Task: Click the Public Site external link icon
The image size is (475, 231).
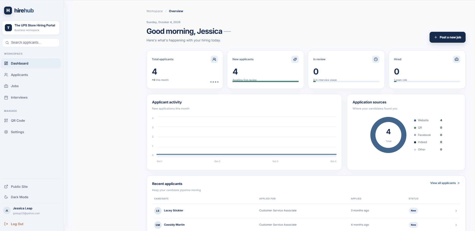Action: coord(6,187)
